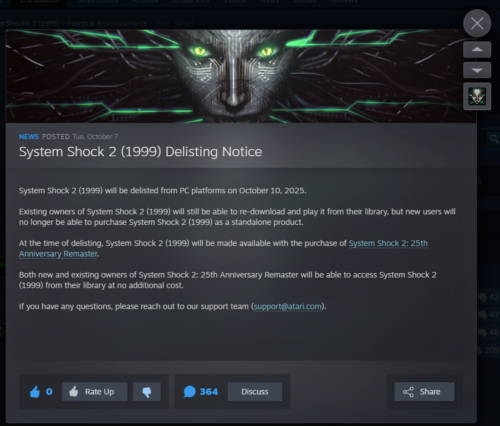Viewport: 500px width, 426px height.
Task: Click the NEWS category label
Action: [29, 137]
